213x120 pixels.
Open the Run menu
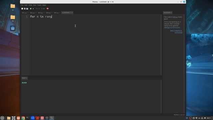pyautogui.click(x=35, y=5)
